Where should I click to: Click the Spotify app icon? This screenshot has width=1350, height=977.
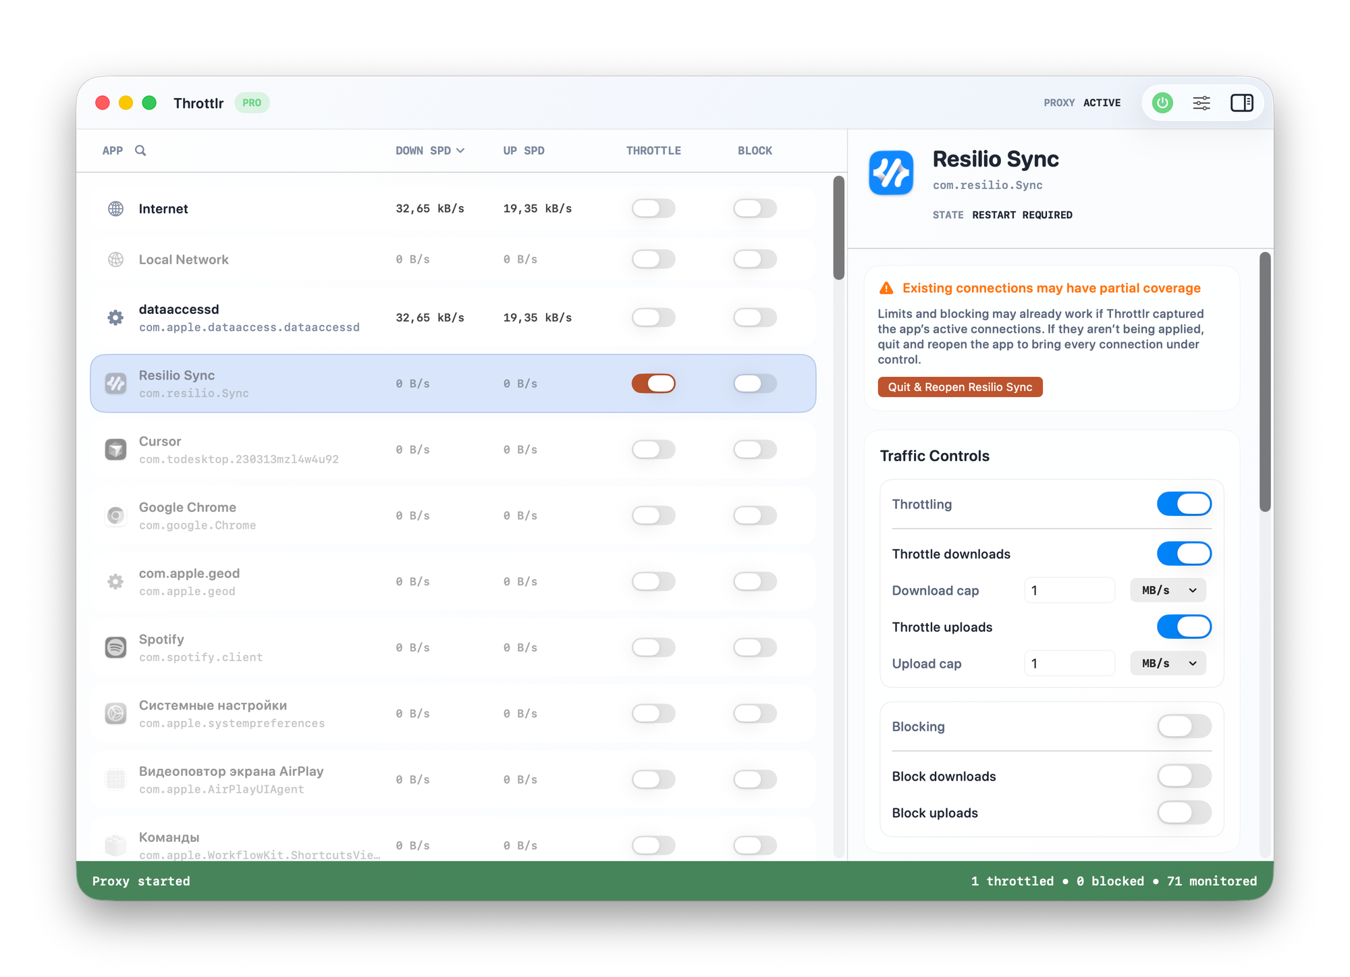coord(116,648)
